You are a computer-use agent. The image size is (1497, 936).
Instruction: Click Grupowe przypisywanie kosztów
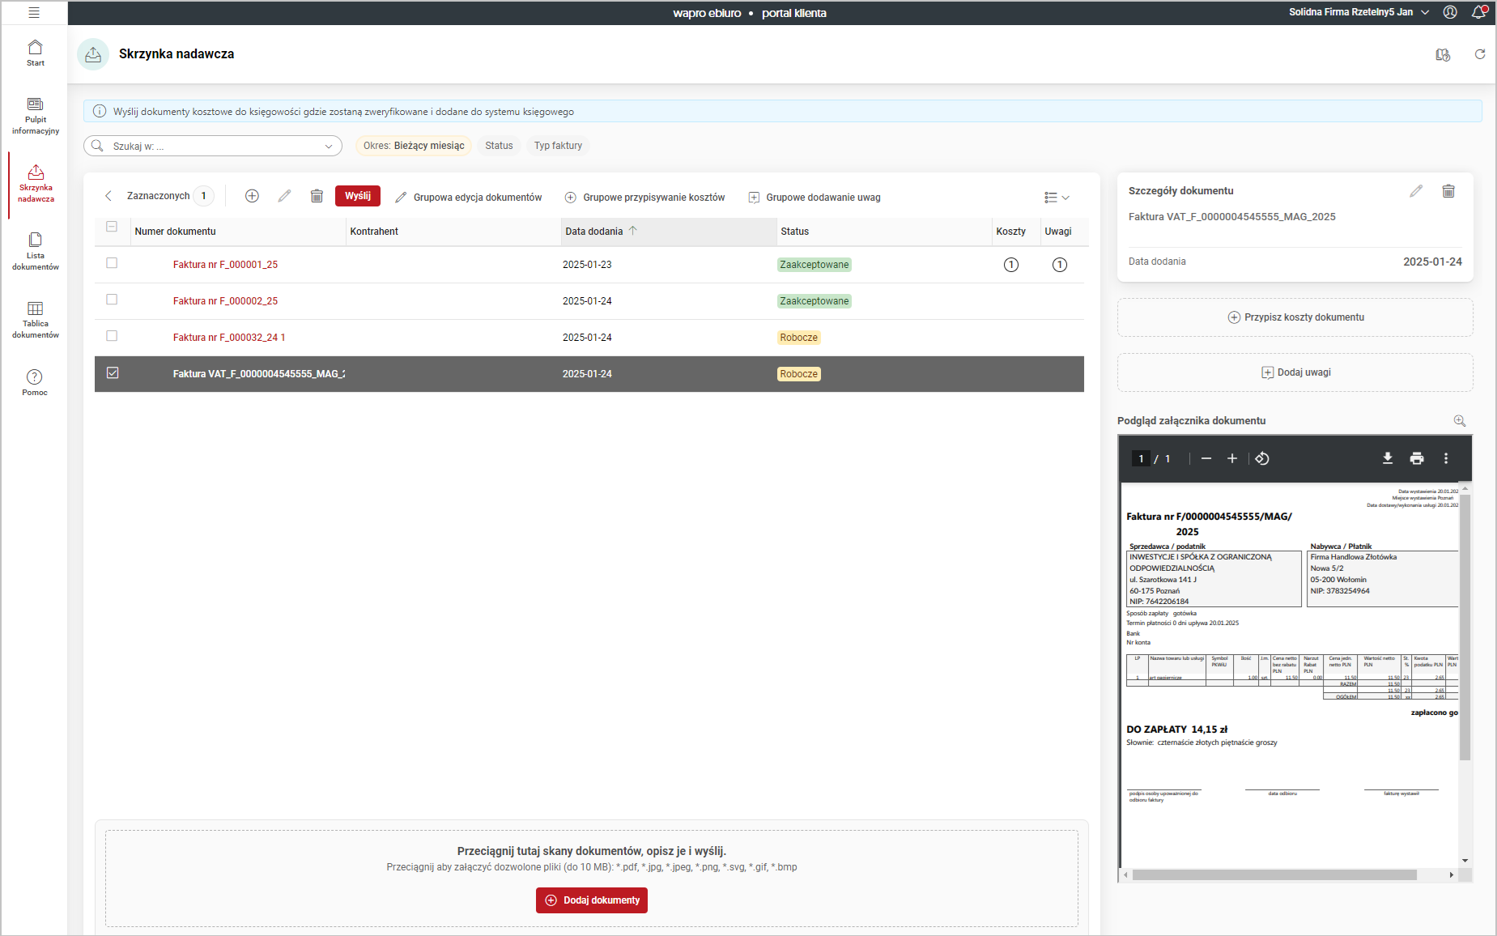coord(645,198)
